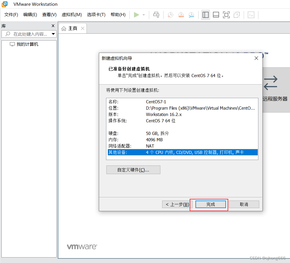This screenshot has width=290, height=263.
Task: Select the 网络适配器: NAT row
Action: tap(183, 146)
